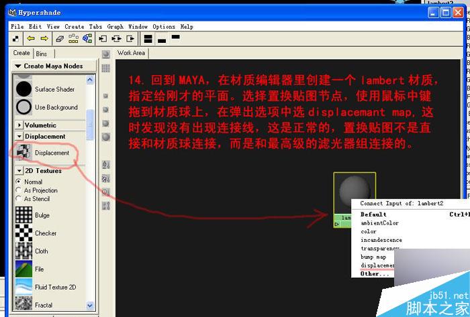Open the Help menu
The image size is (470, 317).
pos(187,27)
